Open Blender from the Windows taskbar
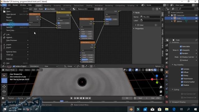Image resolution: width=199 pixels, height=112 pixels. point(131,109)
